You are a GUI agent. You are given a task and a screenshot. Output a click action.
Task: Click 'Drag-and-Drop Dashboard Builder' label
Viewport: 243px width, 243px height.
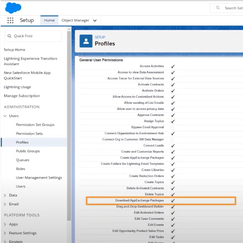pyautogui.click(x=140, y=206)
